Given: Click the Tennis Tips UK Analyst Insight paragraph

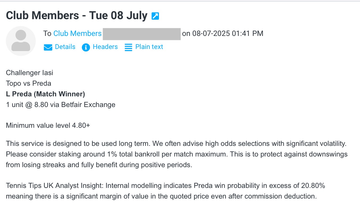Looking at the screenshot, I should [x=165, y=191].
